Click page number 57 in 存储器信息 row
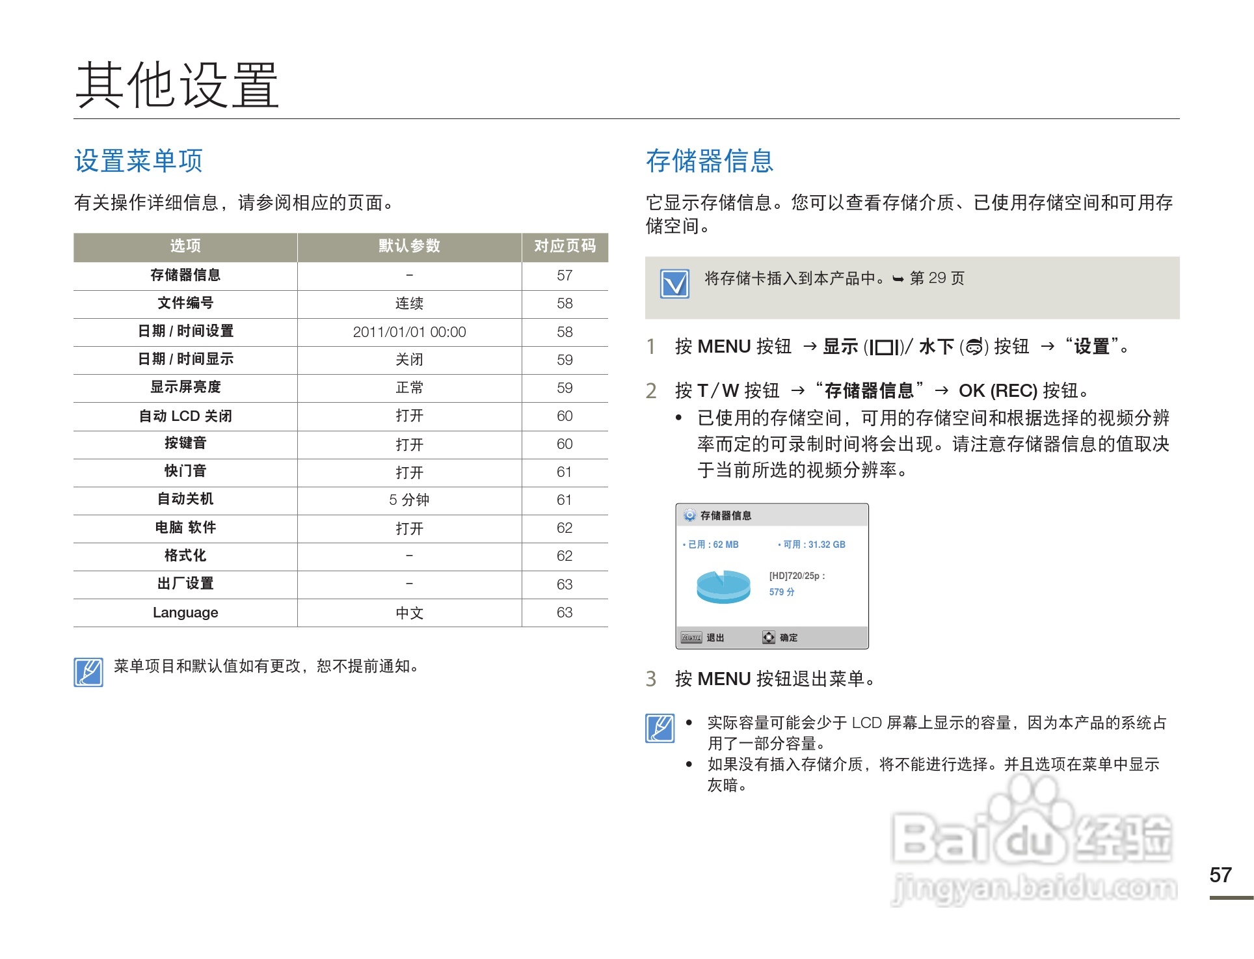The image size is (1254, 959). coord(565,275)
